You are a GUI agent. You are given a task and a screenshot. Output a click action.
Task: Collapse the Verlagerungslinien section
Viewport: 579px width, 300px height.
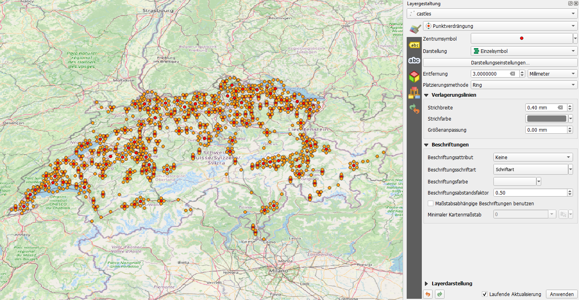(x=427, y=95)
